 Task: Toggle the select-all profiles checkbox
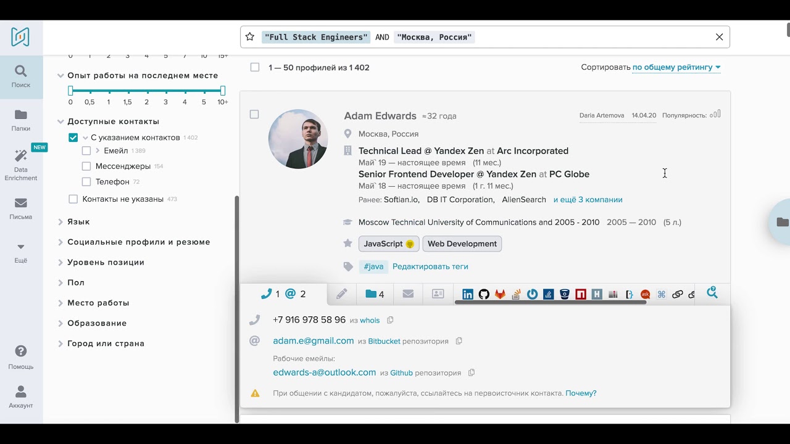(x=255, y=67)
